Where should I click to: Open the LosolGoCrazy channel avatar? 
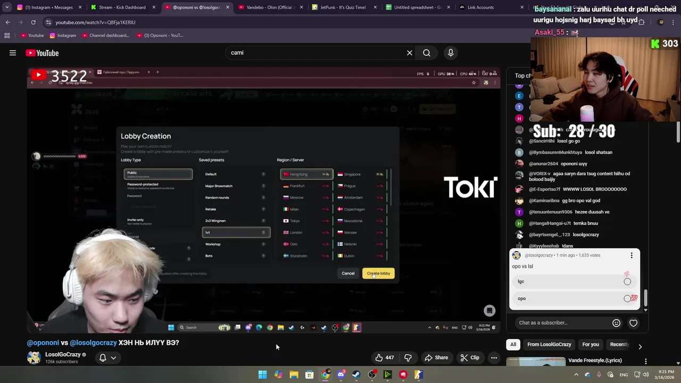(34, 357)
